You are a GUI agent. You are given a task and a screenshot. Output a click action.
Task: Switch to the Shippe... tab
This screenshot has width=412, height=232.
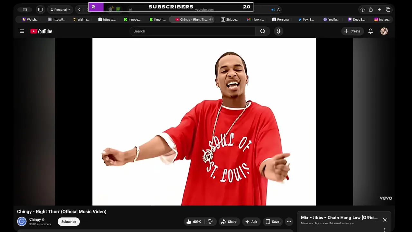(229, 20)
